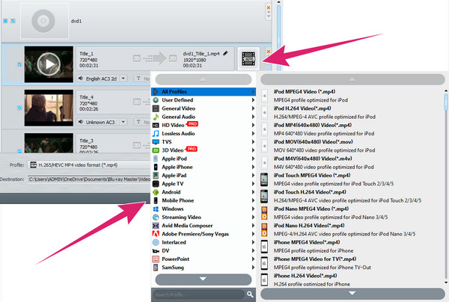Viewport: 449px width, 302px height.
Task: Click the iPod Touch MPEG4 Video device icon
Action: click(x=264, y=179)
